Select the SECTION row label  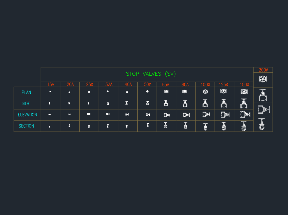(27, 126)
